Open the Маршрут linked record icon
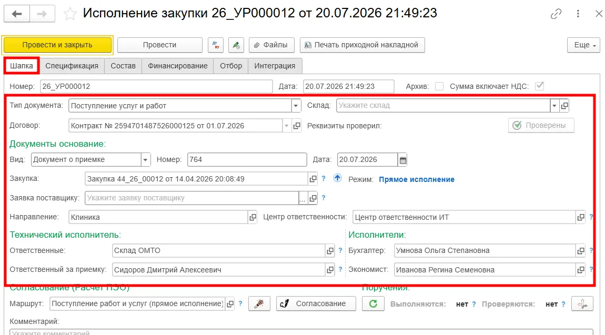Screen dimensions: 605x335 click(x=230, y=304)
